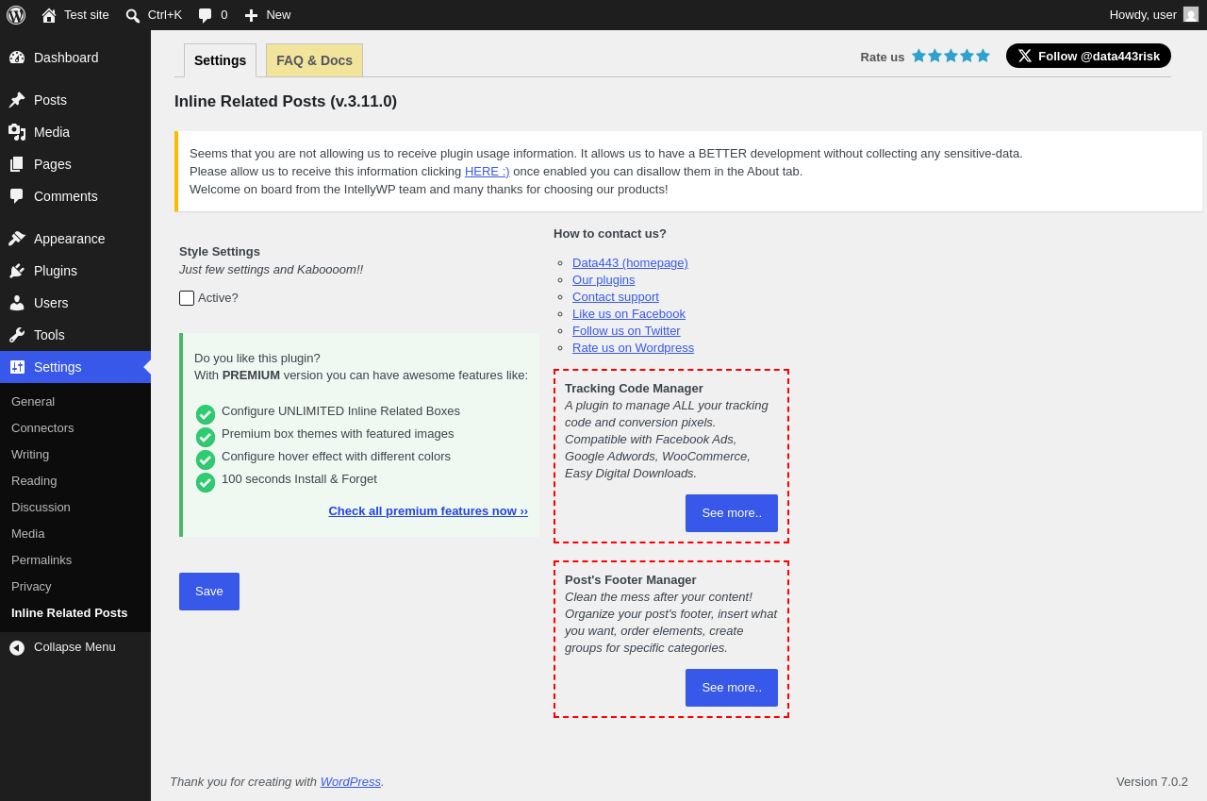Click the plus icon next to New

pyautogui.click(x=251, y=15)
